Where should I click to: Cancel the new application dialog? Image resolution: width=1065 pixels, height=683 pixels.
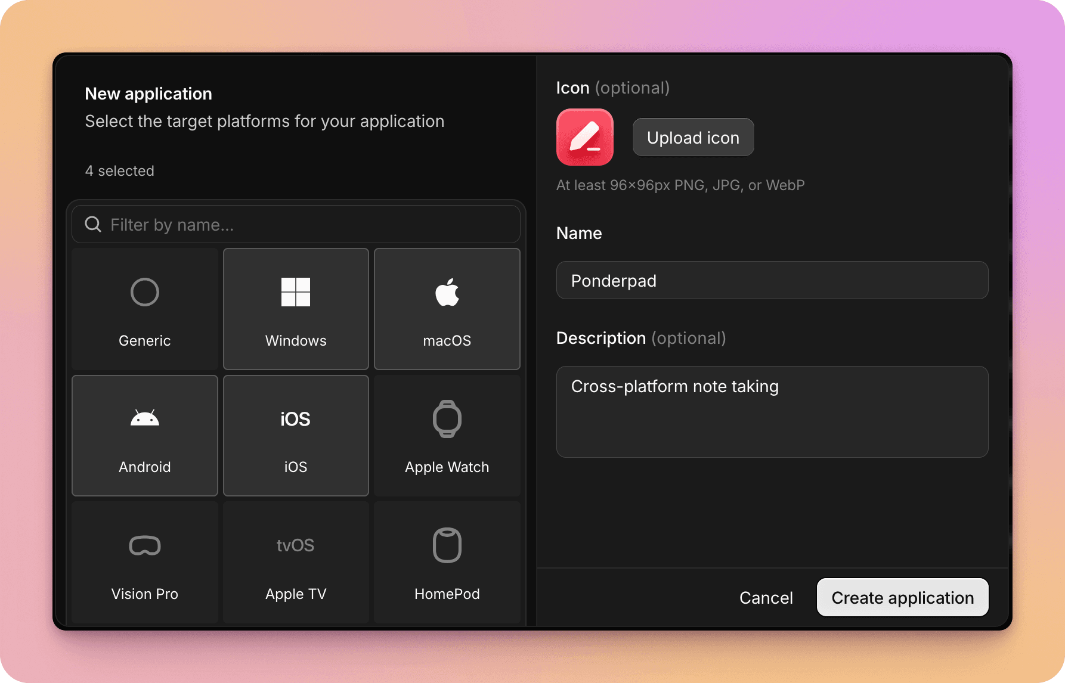point(766,597)
